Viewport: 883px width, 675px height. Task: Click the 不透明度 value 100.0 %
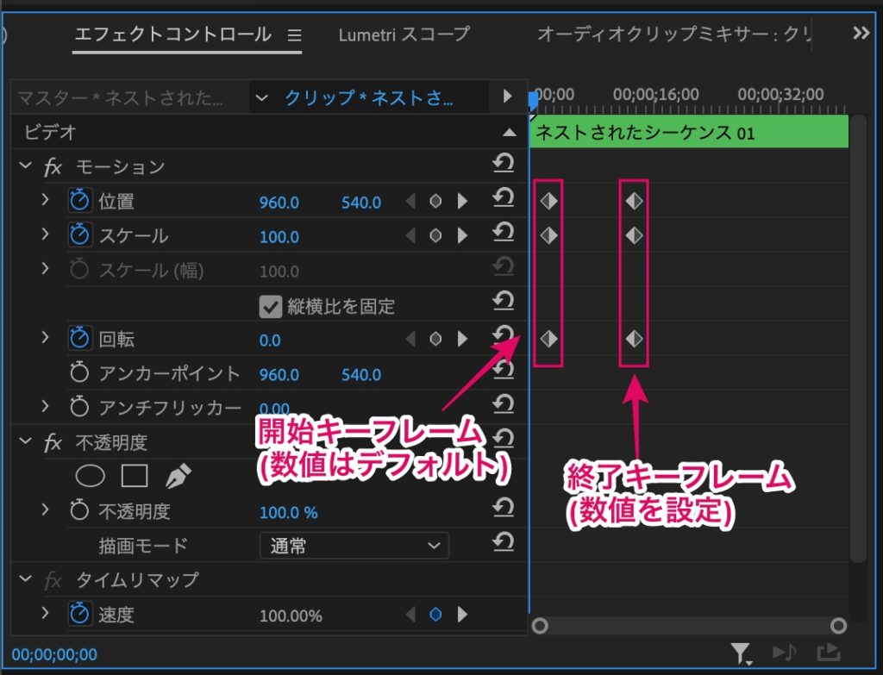tap(288, 513)
